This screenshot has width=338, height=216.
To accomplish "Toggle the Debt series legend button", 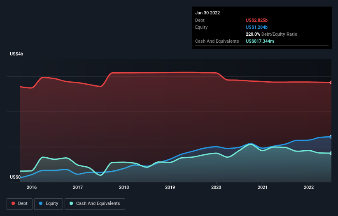I will (x=19, y=204).
